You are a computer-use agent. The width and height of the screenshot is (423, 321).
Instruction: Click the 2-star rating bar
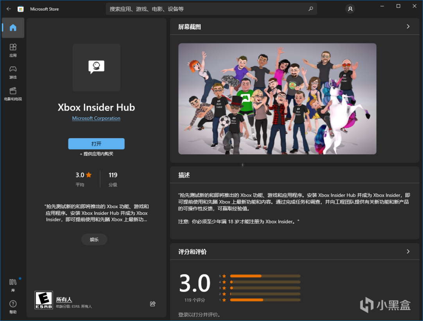tap(265, 294)
